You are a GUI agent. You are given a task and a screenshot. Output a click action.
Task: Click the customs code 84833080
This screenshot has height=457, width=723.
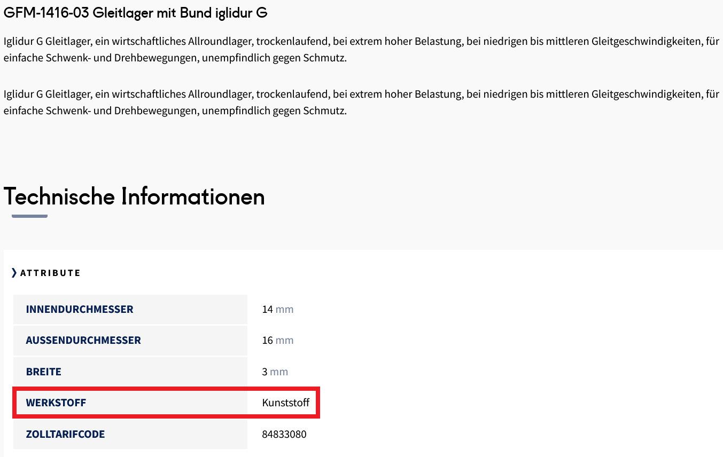[x=284, y=434]
